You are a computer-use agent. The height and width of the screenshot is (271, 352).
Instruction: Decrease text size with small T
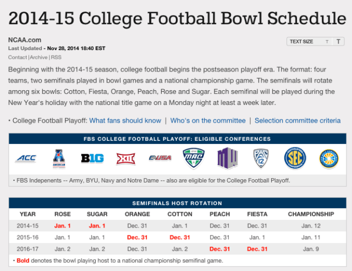(327, 41)
